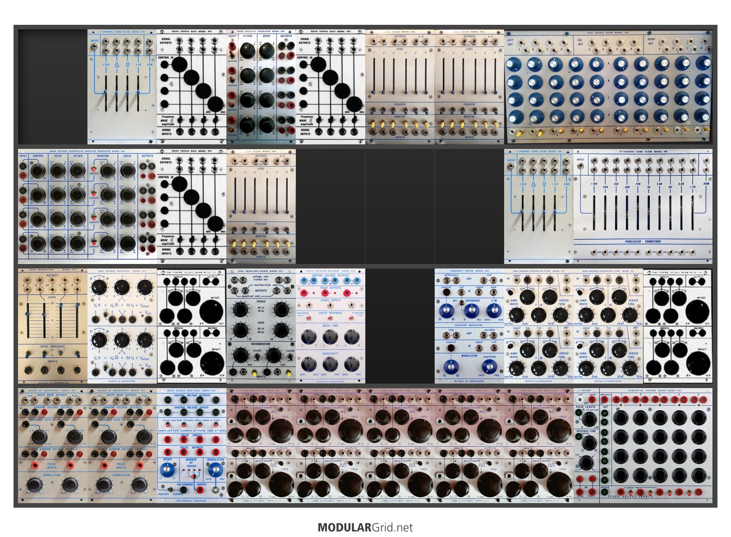
Task: Select the blue F.M. knob on Frequency Shifter
Action: tap(493, 310)
